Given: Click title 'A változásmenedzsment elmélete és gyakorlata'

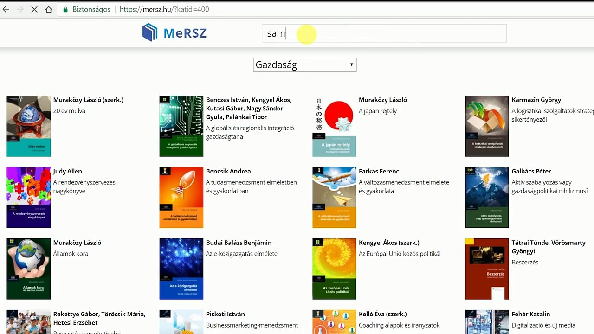Looking at the screenshot, I should point(404,186).
